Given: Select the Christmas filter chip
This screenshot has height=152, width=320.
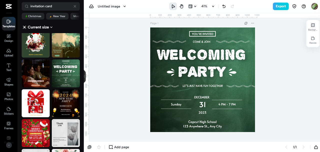Looking at the screenshot, I should coord(33,16).
